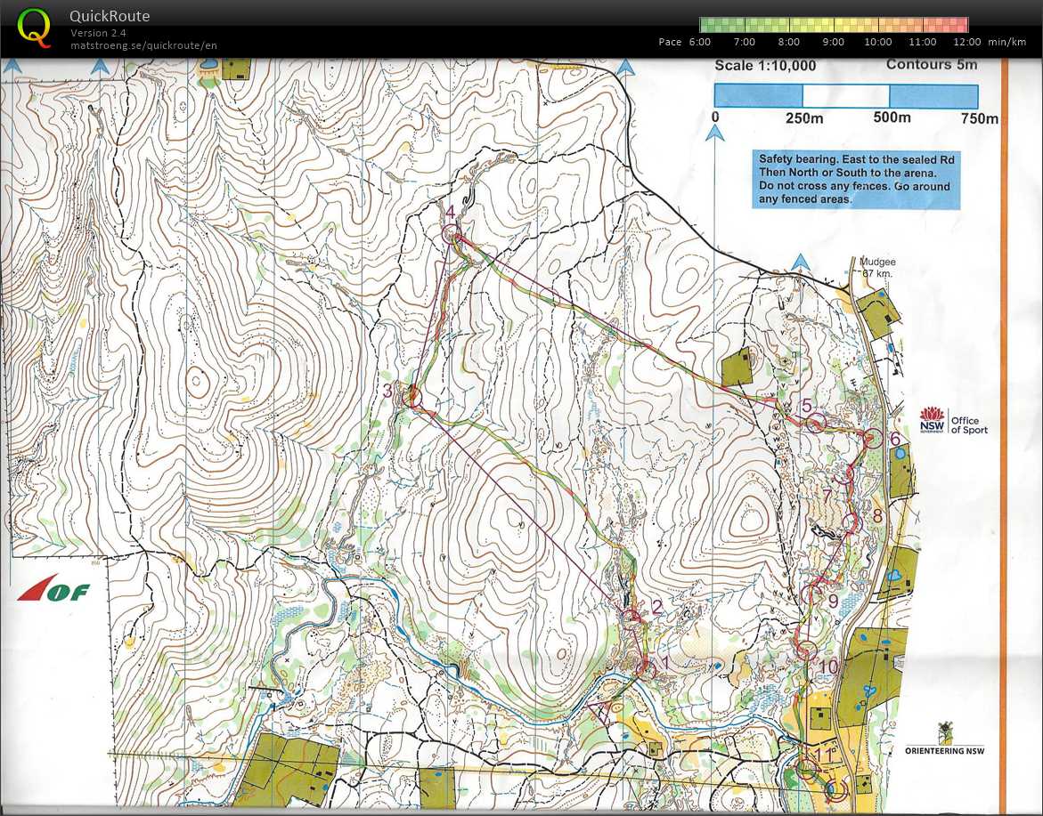Click the blue and white scale bar

[846, 96]
